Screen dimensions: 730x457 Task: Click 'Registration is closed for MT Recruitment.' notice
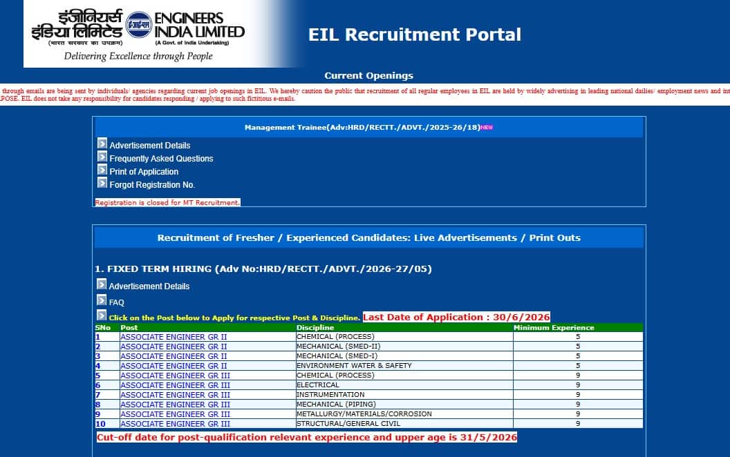[167, 203]
